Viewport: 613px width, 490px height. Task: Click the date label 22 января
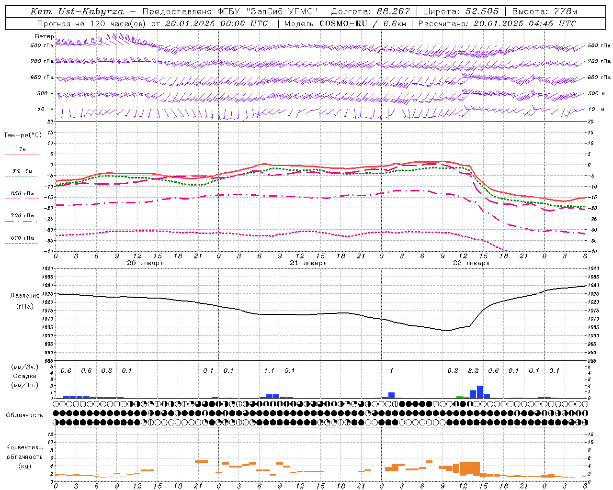coord(471,263)
